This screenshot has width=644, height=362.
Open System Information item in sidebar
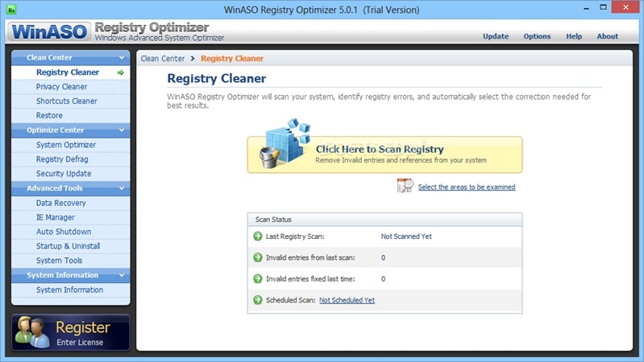click(x=71, y=290)
